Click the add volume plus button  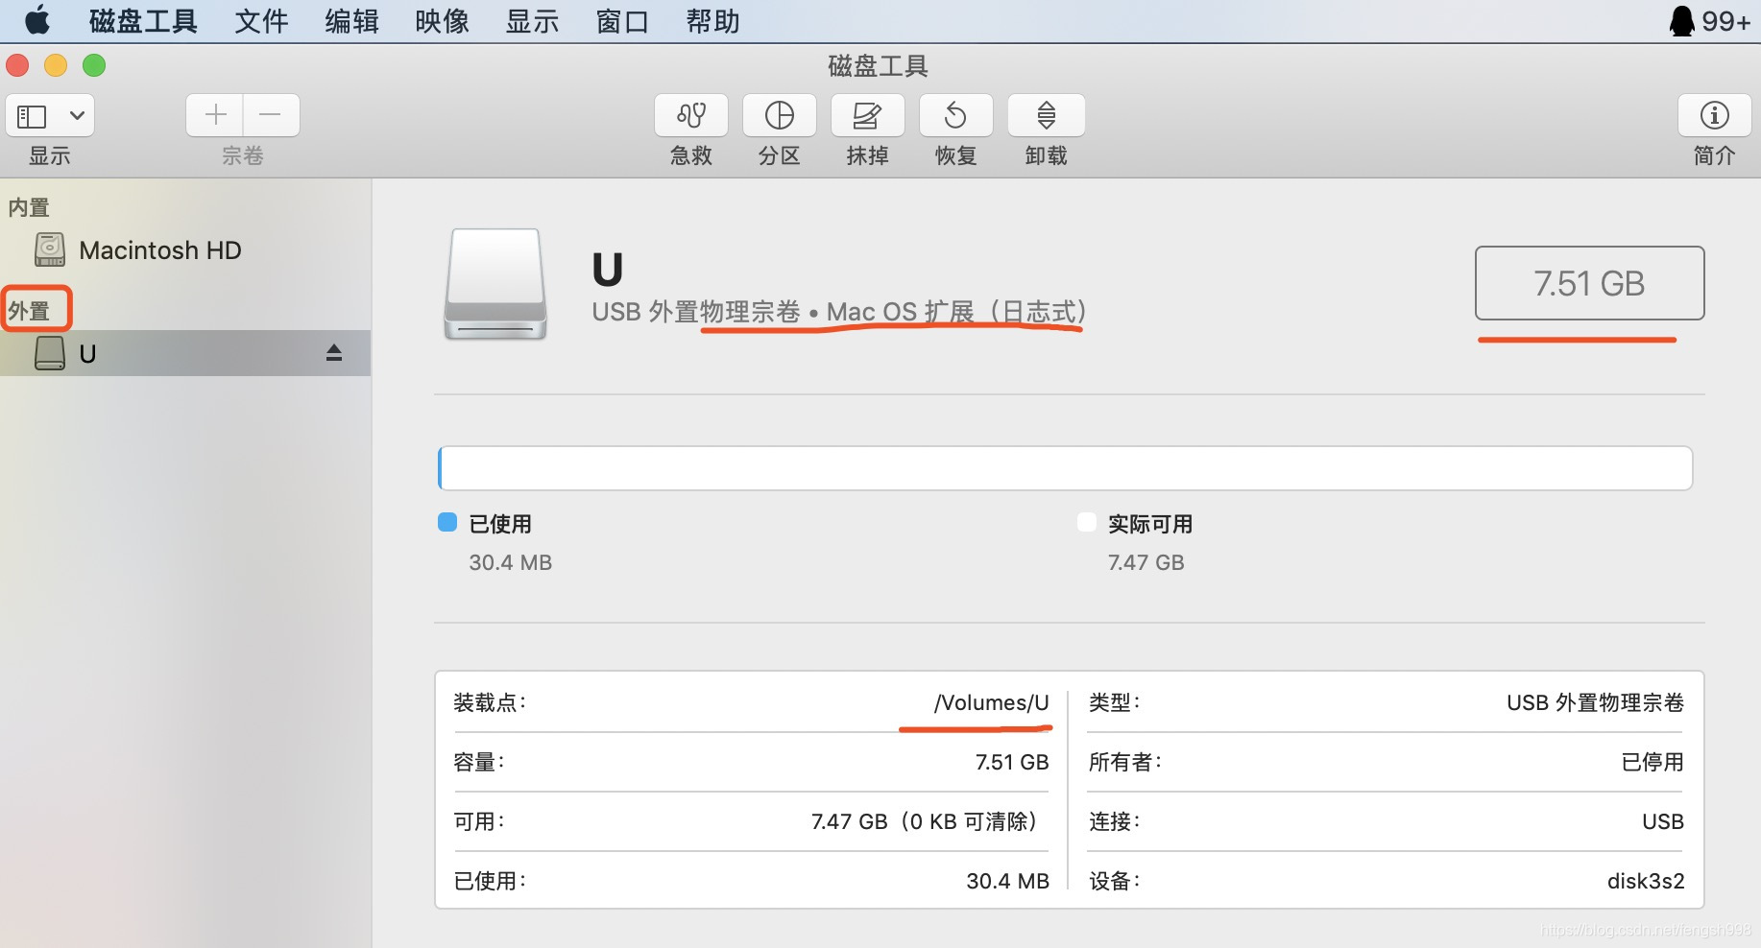click(x=215, y=115)
